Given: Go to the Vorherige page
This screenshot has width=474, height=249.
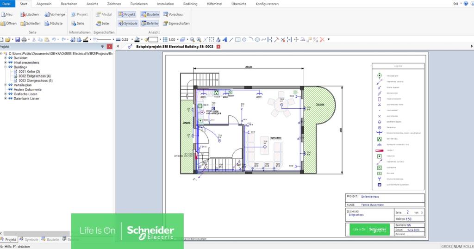Looking at the screenshot, I should coord(55,14).
